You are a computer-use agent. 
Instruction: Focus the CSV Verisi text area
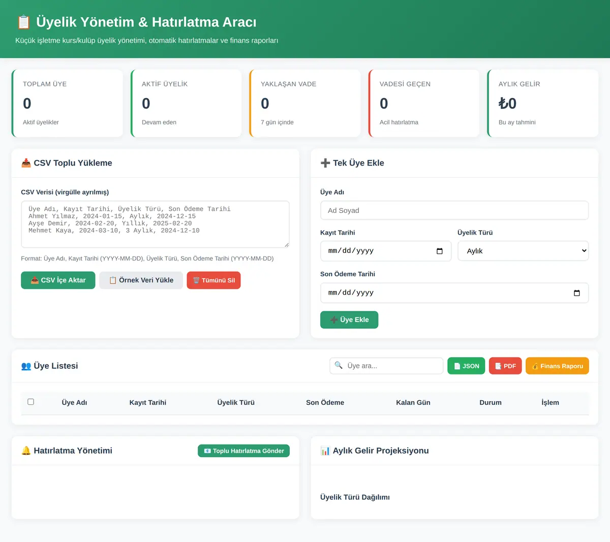155,224
